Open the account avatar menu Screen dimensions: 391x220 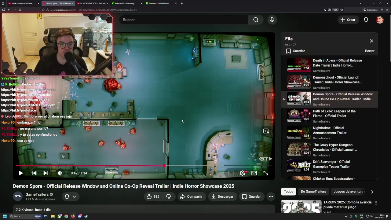380,20
